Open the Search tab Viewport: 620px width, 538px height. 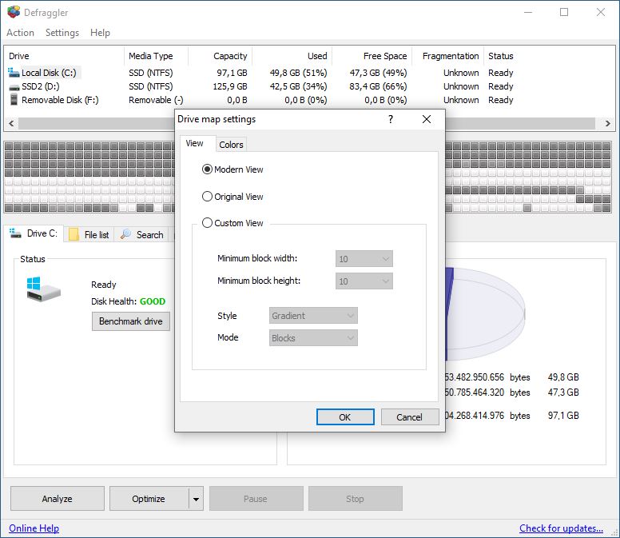(142, 234)
